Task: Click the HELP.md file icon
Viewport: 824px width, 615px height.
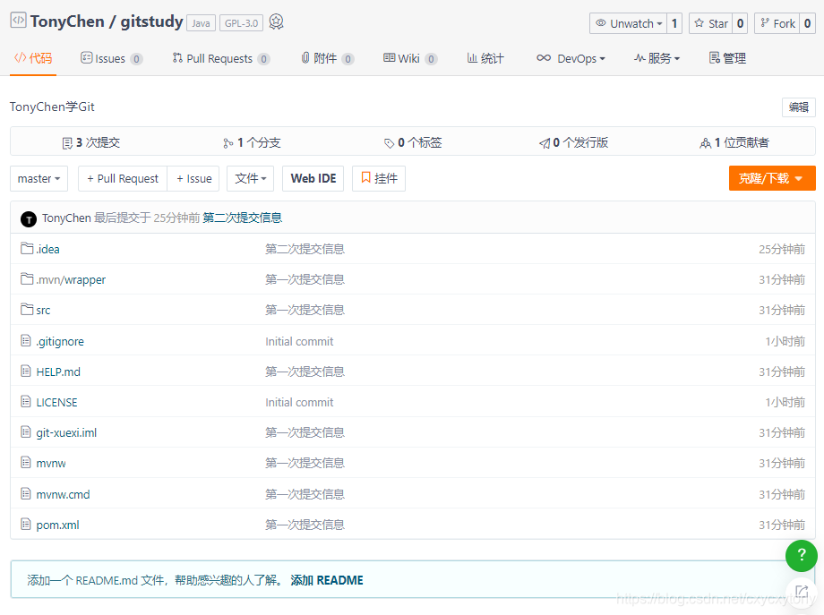Action: tap(26, 371)
